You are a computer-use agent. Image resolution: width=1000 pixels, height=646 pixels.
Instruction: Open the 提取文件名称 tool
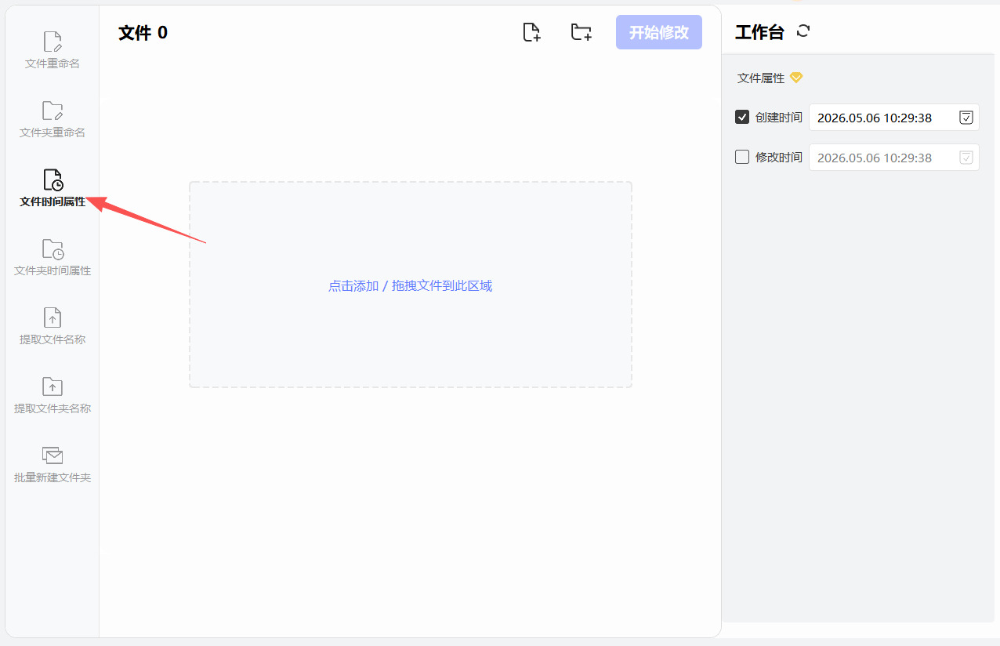click(x=53, y=327)
